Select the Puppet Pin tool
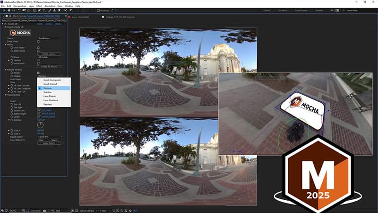 pyautogui.click(x=70, y=10)
